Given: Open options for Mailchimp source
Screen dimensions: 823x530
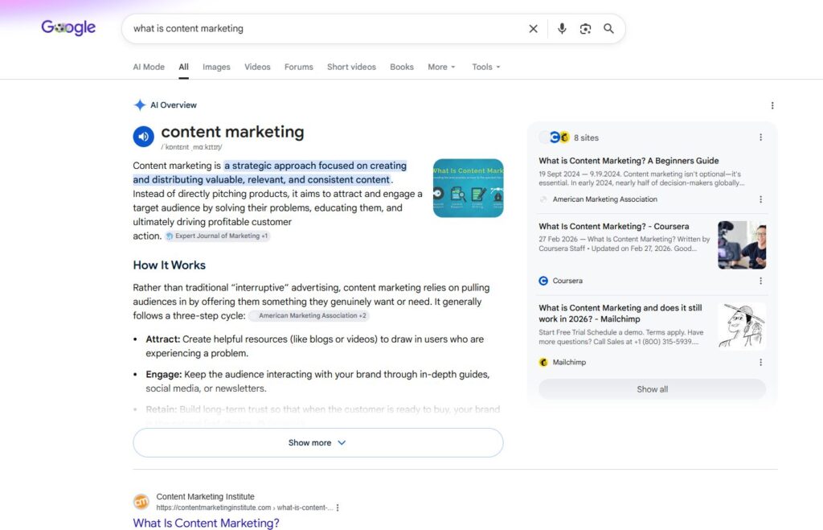Looking at the screenshot, I should point(760,363).
